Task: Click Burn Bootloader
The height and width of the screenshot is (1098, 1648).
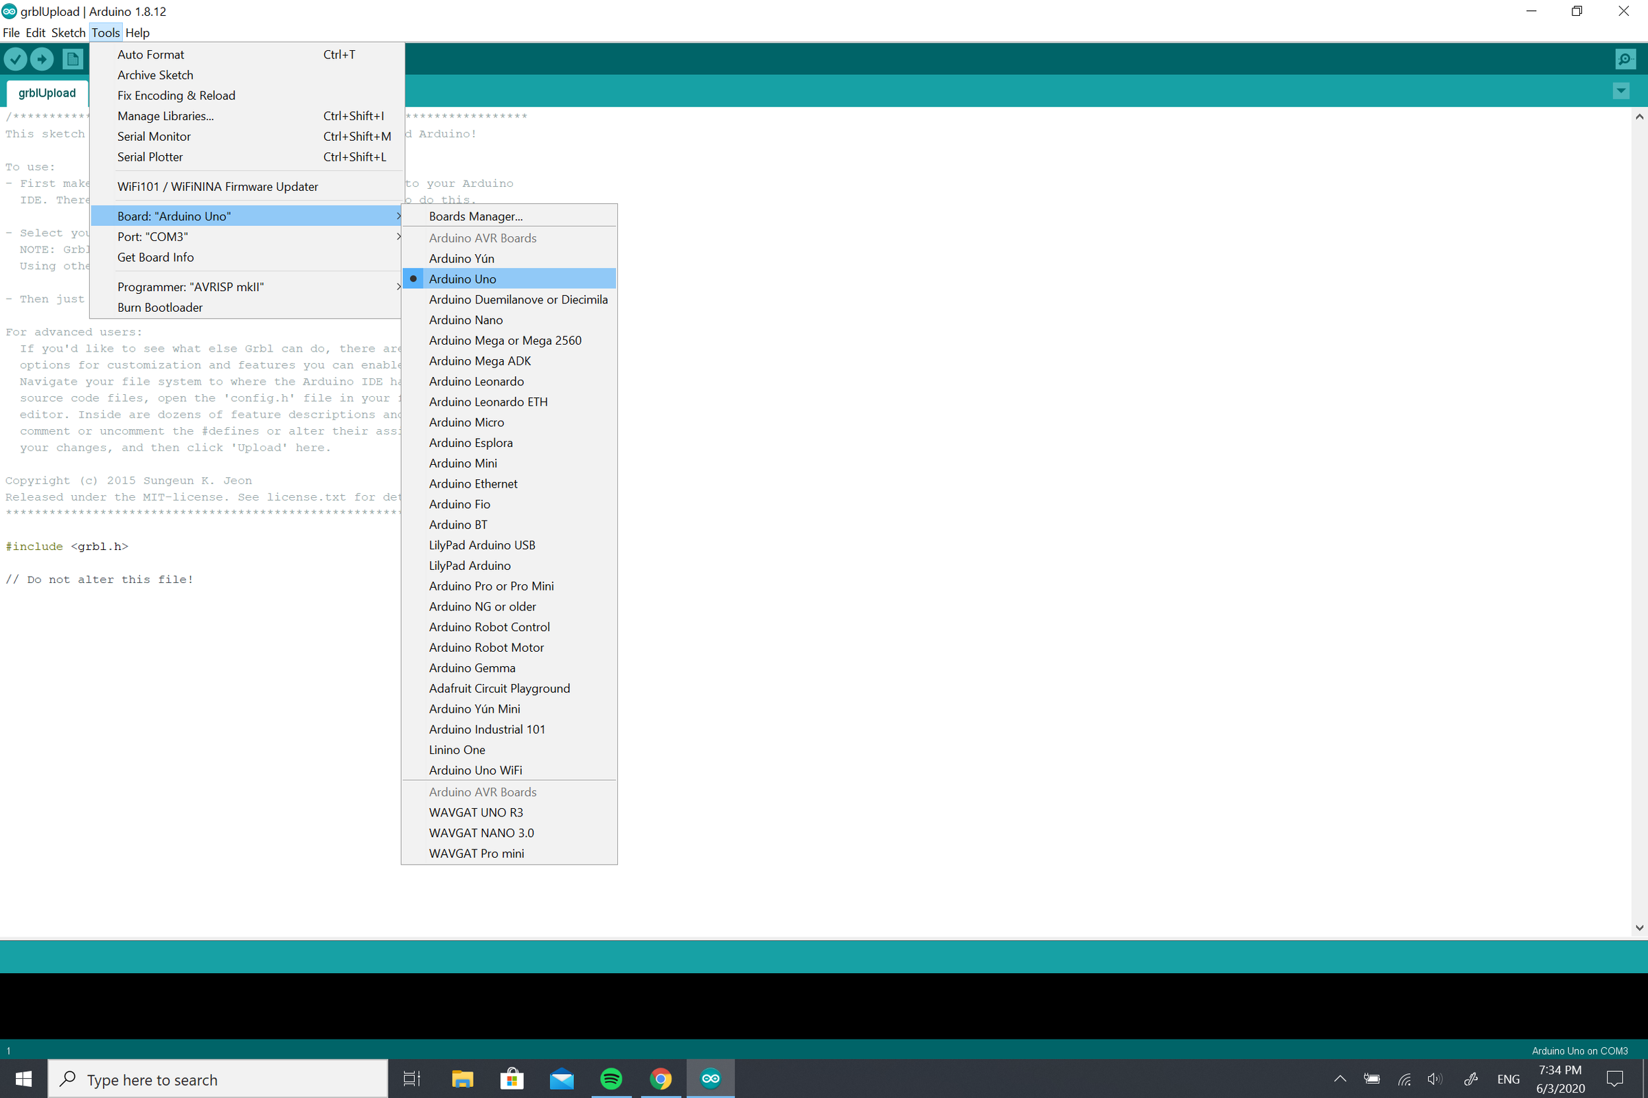Action: (x=159, y=308)
